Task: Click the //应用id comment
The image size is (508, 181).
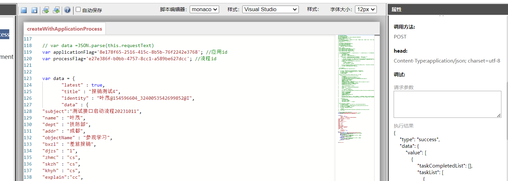Action: pos(216,52)
